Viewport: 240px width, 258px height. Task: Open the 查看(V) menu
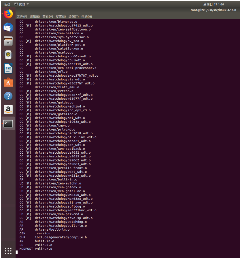point(48,16)
